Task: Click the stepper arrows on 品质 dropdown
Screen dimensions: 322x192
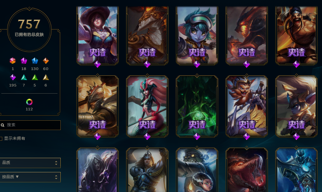Action: [56, 163]
